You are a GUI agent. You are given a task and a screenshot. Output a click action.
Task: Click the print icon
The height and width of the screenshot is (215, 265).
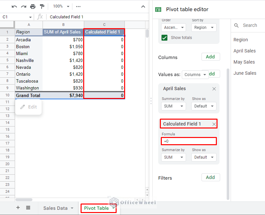pyautogui.click(x=33, y=7)
